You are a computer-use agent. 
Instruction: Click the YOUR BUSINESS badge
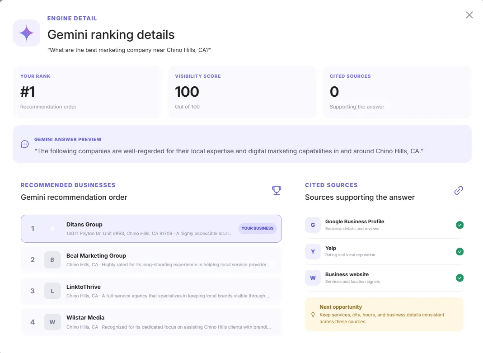pos(257,228)
